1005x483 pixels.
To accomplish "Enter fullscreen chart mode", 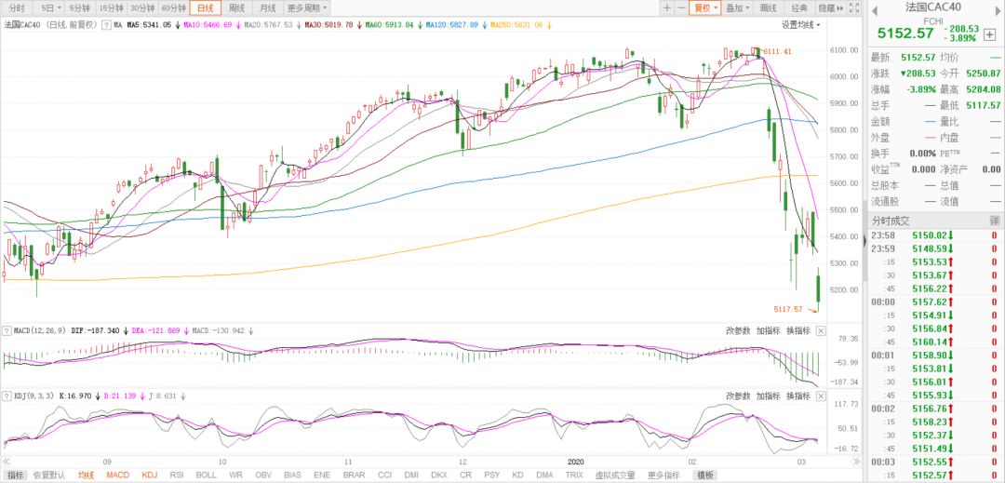I will [x=854, y=7].
